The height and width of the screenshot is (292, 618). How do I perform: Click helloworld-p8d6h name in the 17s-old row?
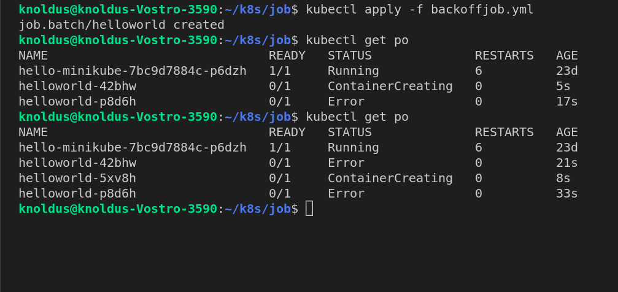(77, 102)
